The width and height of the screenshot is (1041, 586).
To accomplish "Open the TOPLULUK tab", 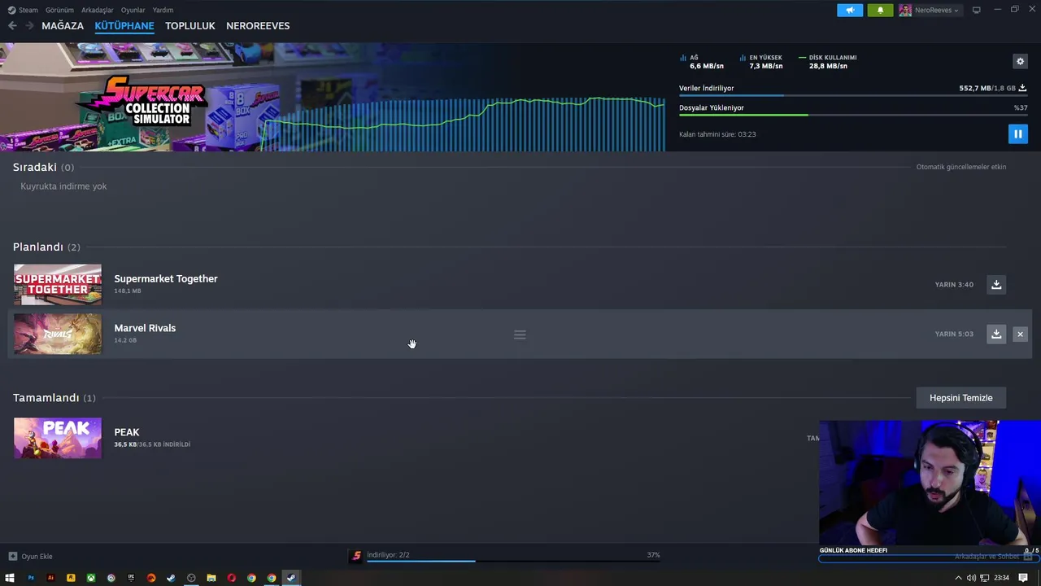I will [x=190, y=26].
